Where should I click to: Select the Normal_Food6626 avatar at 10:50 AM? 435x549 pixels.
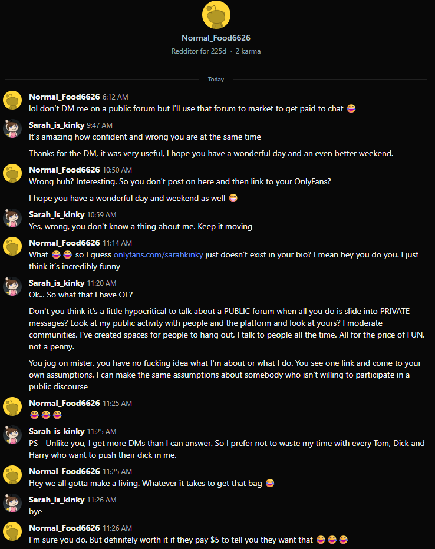pos(13,173)
